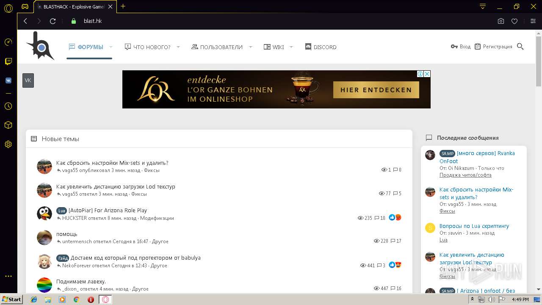This screenshot has width=542, height=305.
Task: Open AutoPiar For Arizona Role Play thread
Action: click(108, 210)
